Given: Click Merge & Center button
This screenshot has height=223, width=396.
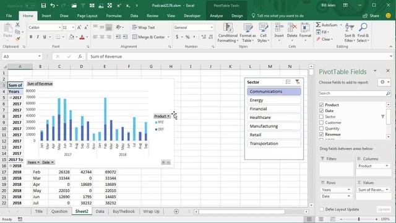Looking at the screenshot, I should coord(148,37).
